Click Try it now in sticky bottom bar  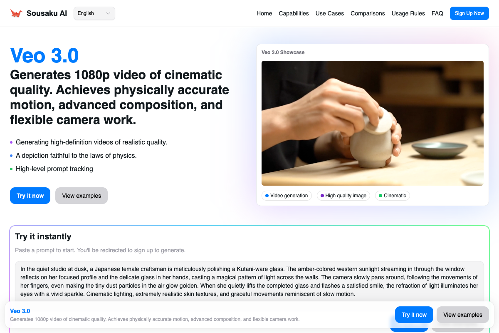tap(414, 315)
